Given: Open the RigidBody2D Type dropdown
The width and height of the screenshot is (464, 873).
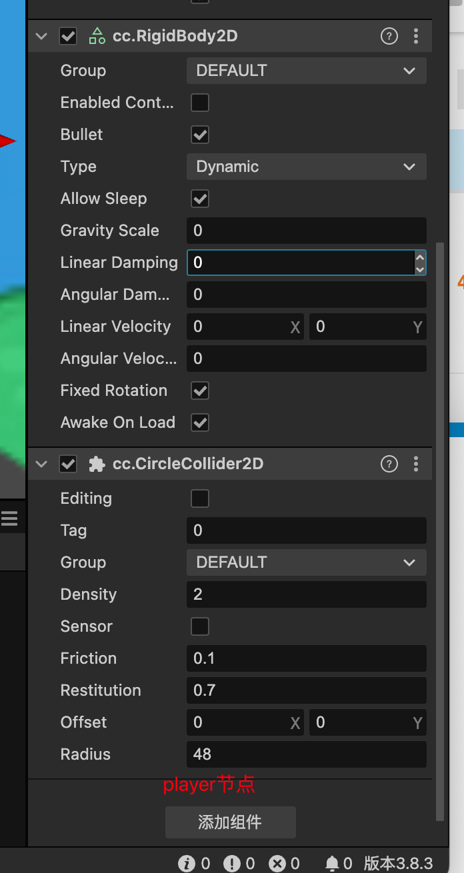Looking at the screenshot, I should pos(306,167).
